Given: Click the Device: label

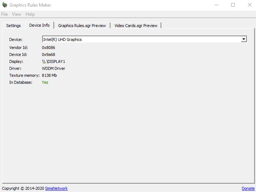Looking at the screenshot, I should tap(16, 39).
